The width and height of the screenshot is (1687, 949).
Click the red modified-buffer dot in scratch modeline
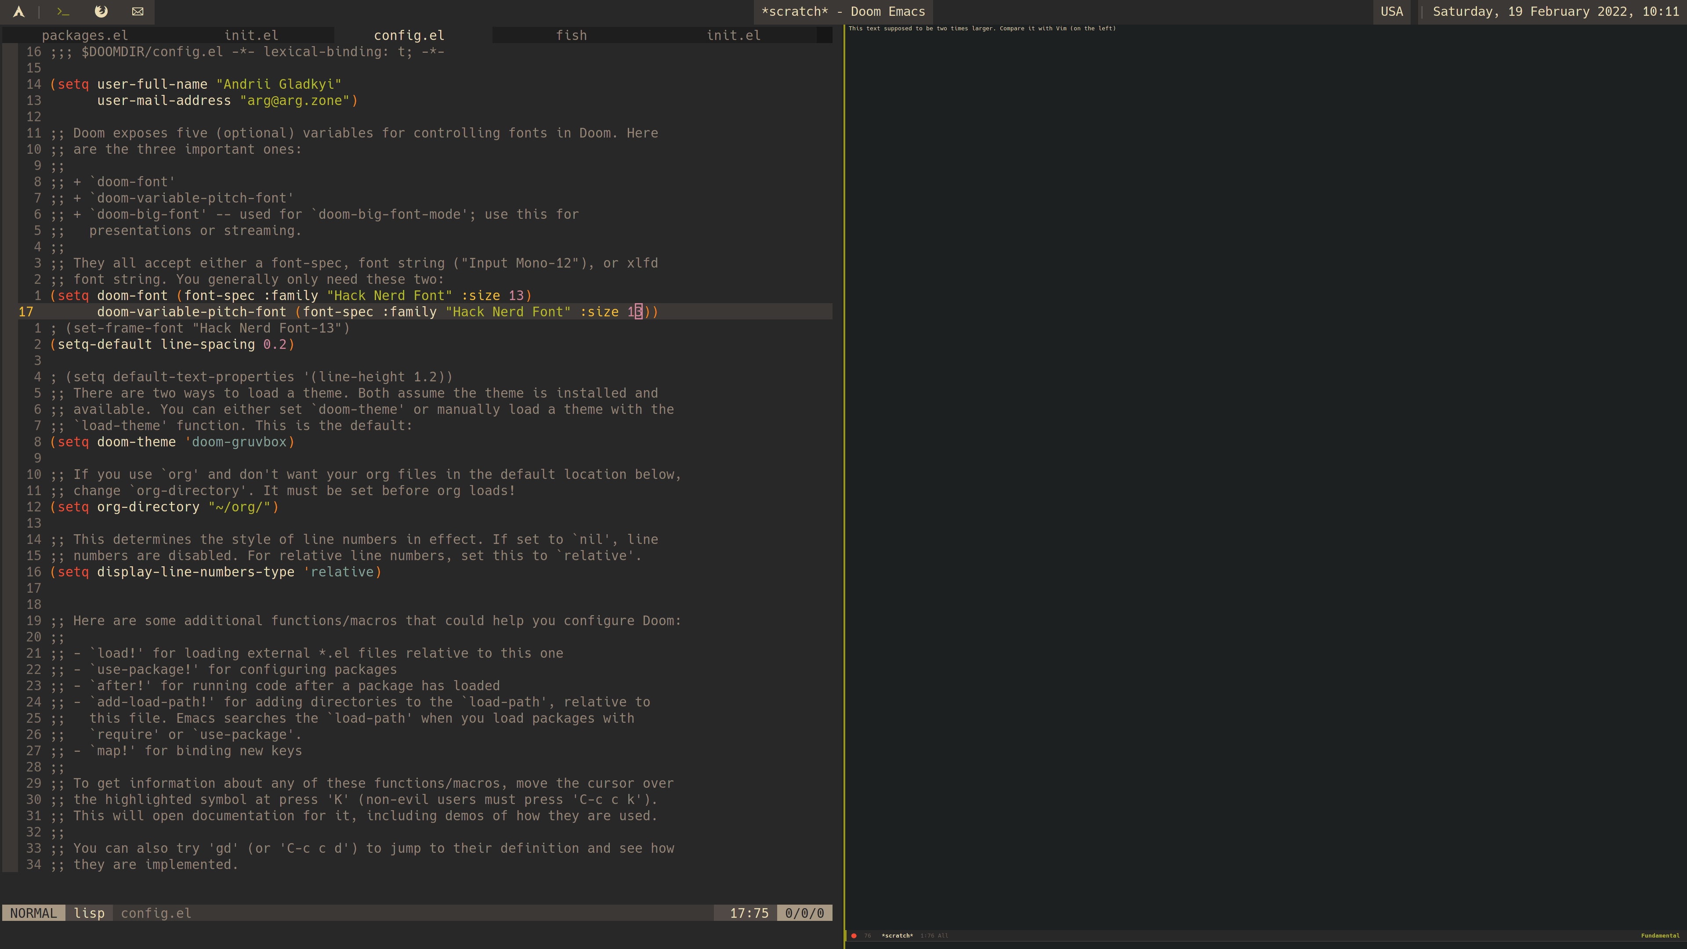point(853,935)
